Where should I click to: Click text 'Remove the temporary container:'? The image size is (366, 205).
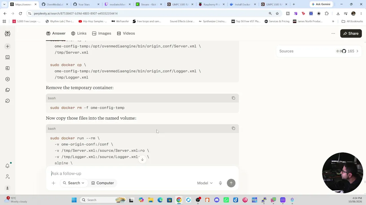click(x=79, y=88)
